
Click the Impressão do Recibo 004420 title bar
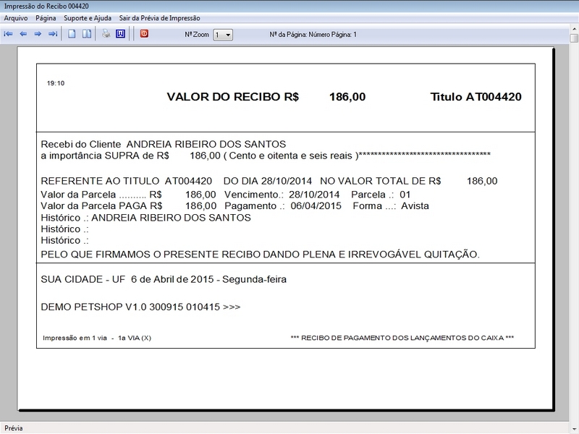[x=217, y=6]
